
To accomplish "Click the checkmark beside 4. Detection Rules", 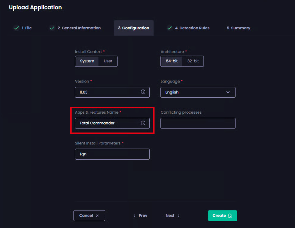I will point(170,28).
